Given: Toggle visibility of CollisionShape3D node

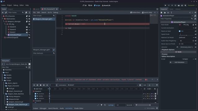Looking at the screenshot, I should 29,38.
